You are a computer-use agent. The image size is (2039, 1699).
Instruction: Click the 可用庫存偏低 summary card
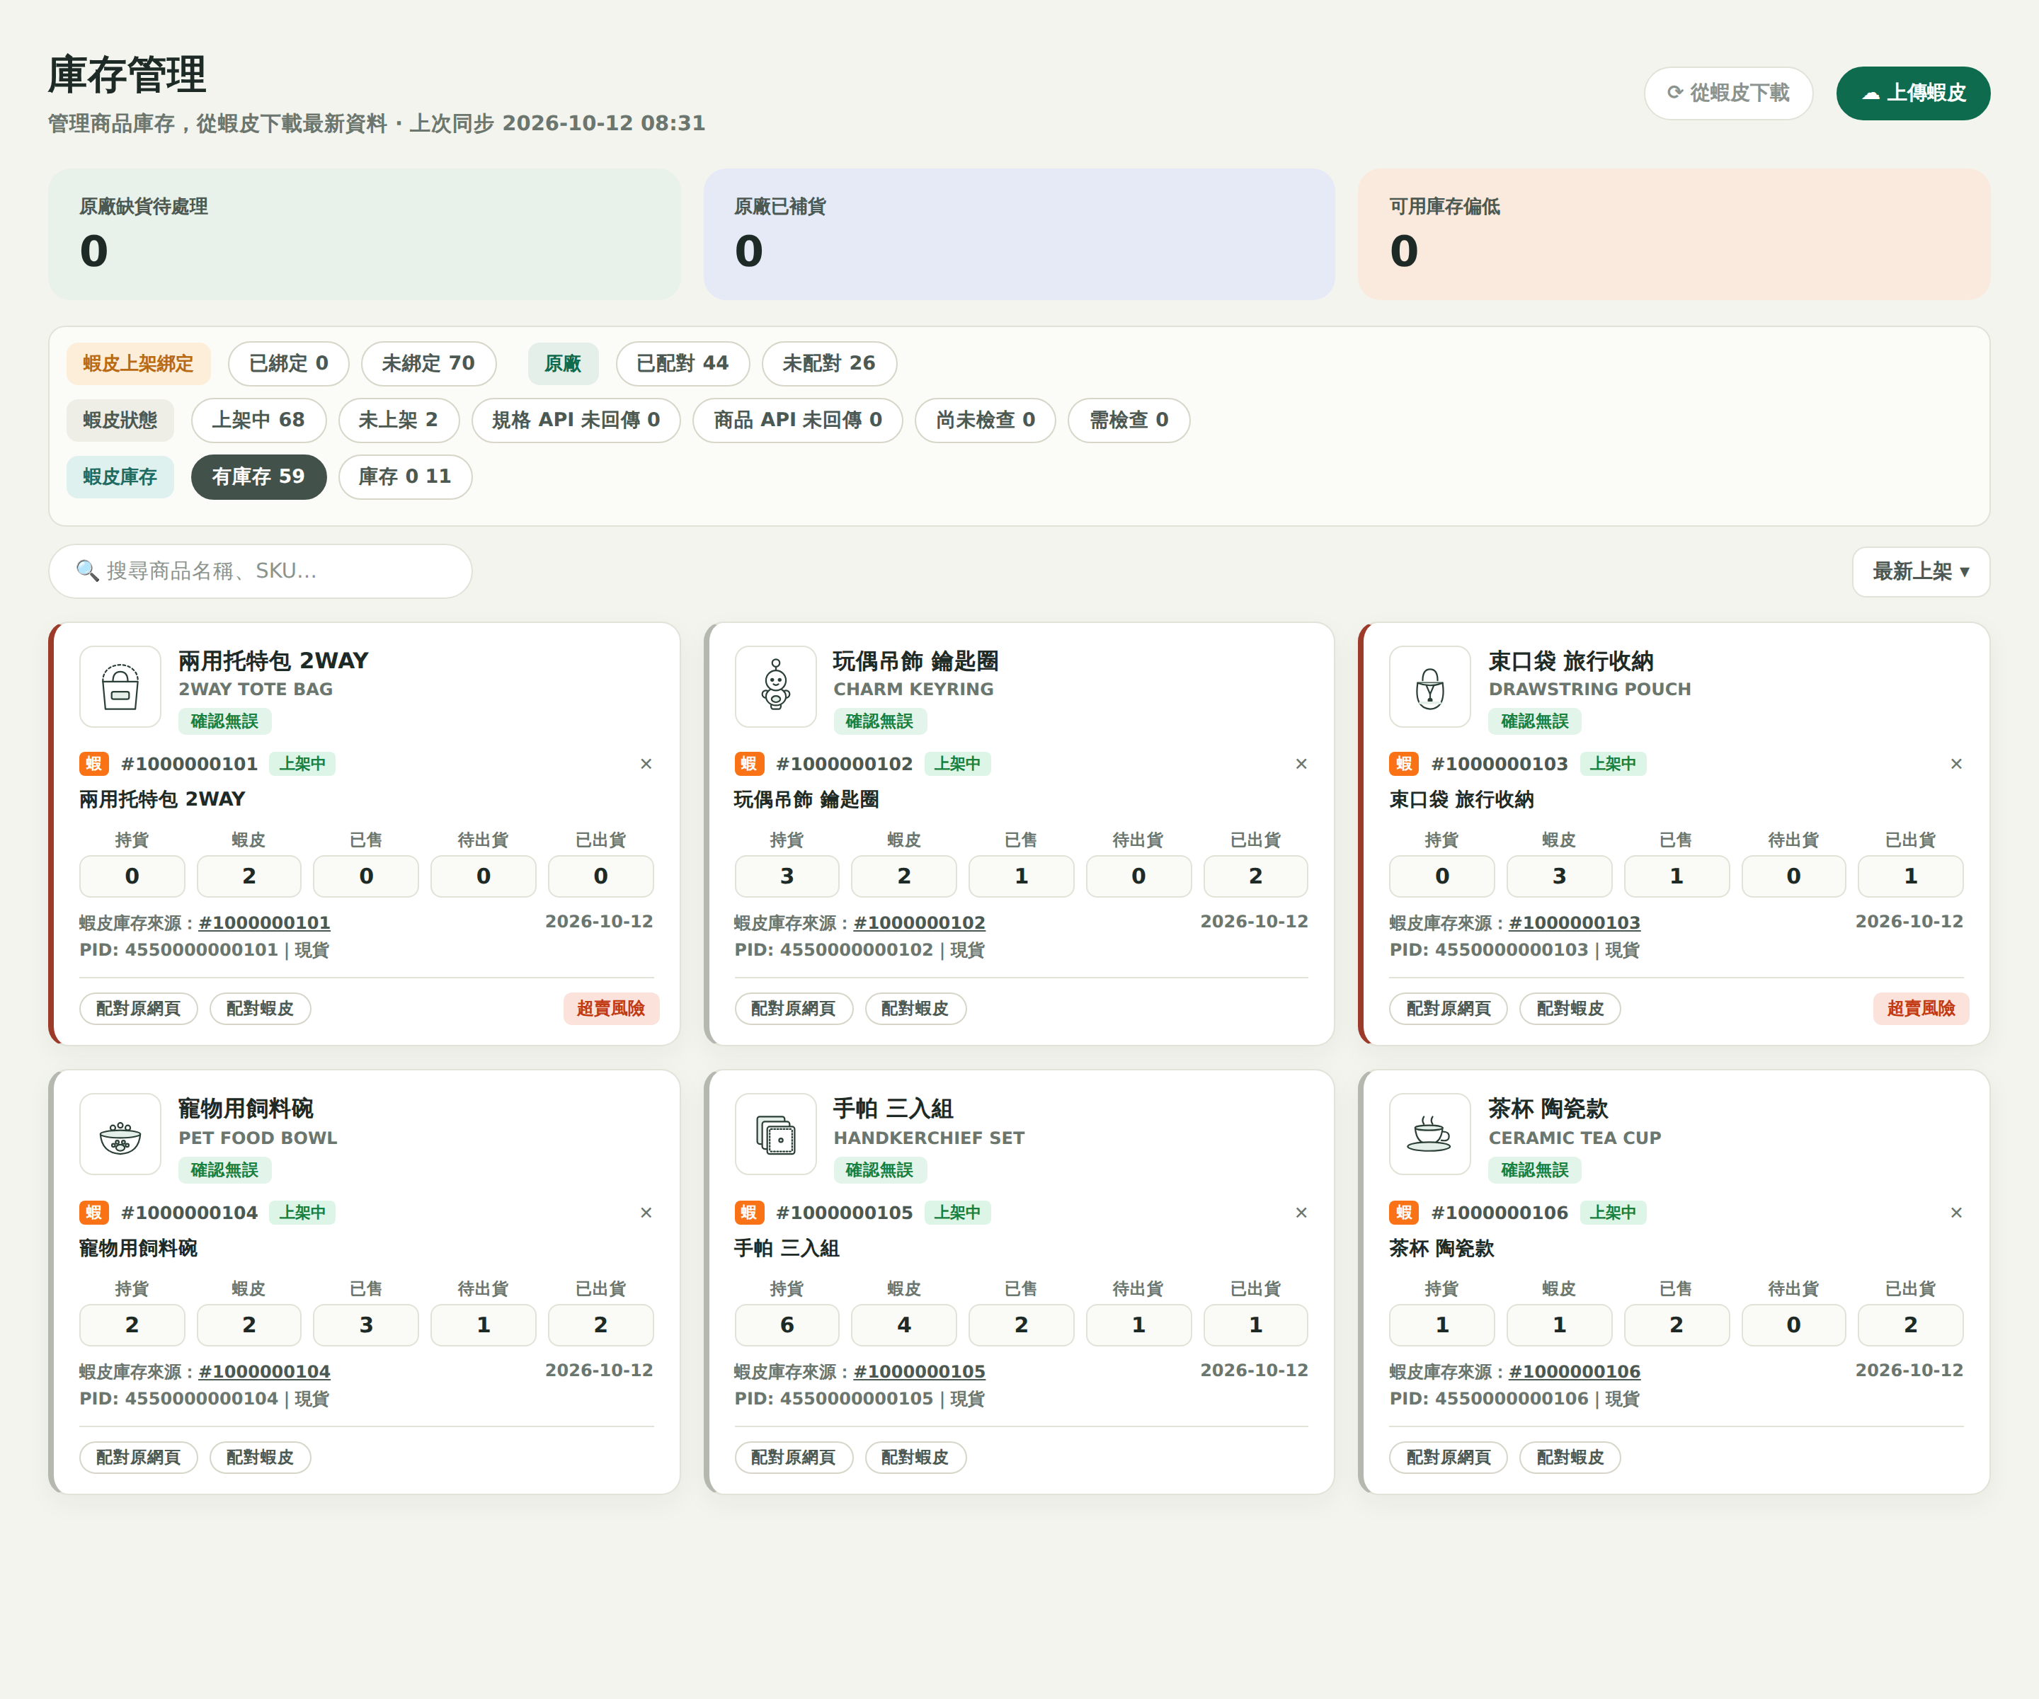(x=1673, y=234)
